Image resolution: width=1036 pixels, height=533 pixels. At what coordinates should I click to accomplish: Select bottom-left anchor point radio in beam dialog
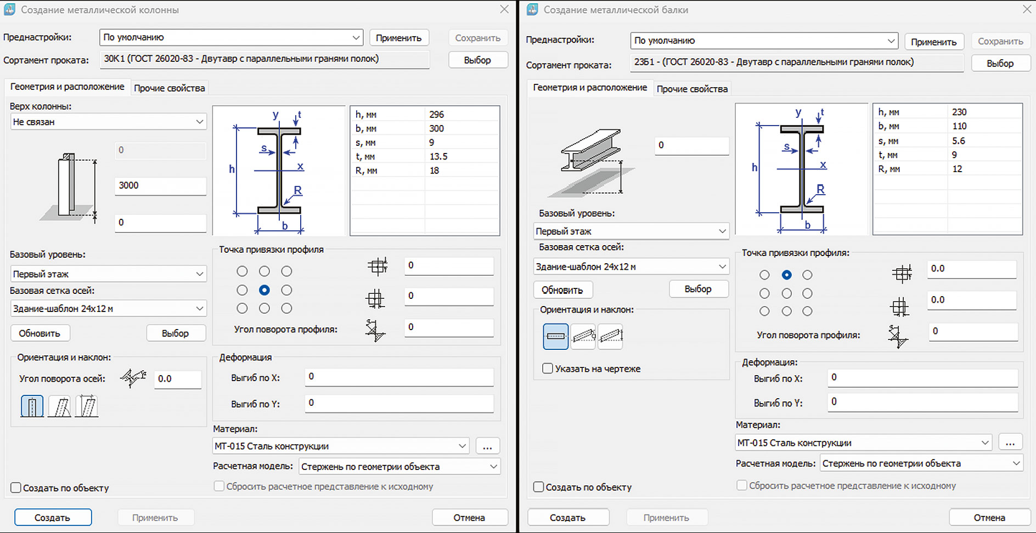click(764, 311)
